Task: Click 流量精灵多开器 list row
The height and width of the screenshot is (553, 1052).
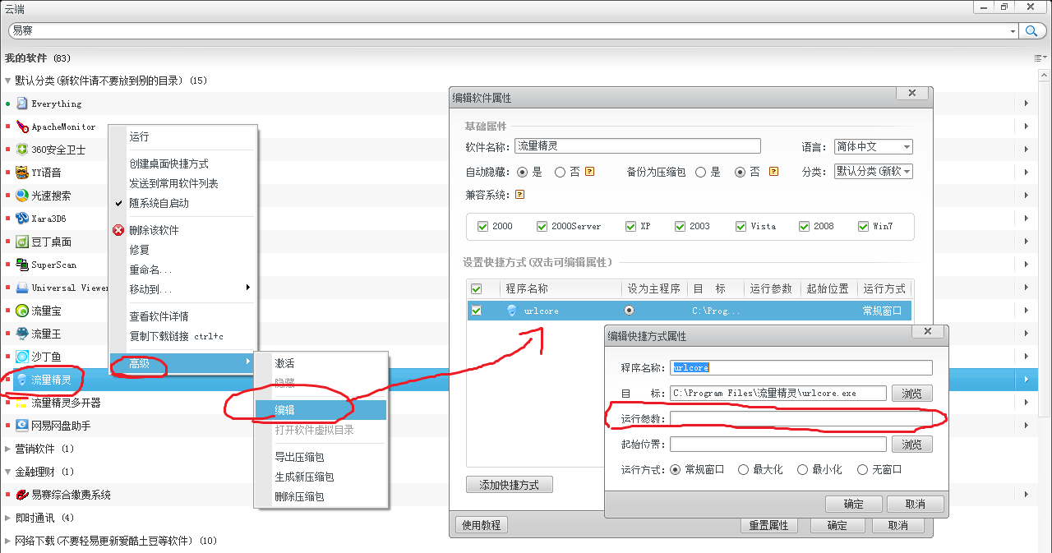Action: tap(519, 403)
